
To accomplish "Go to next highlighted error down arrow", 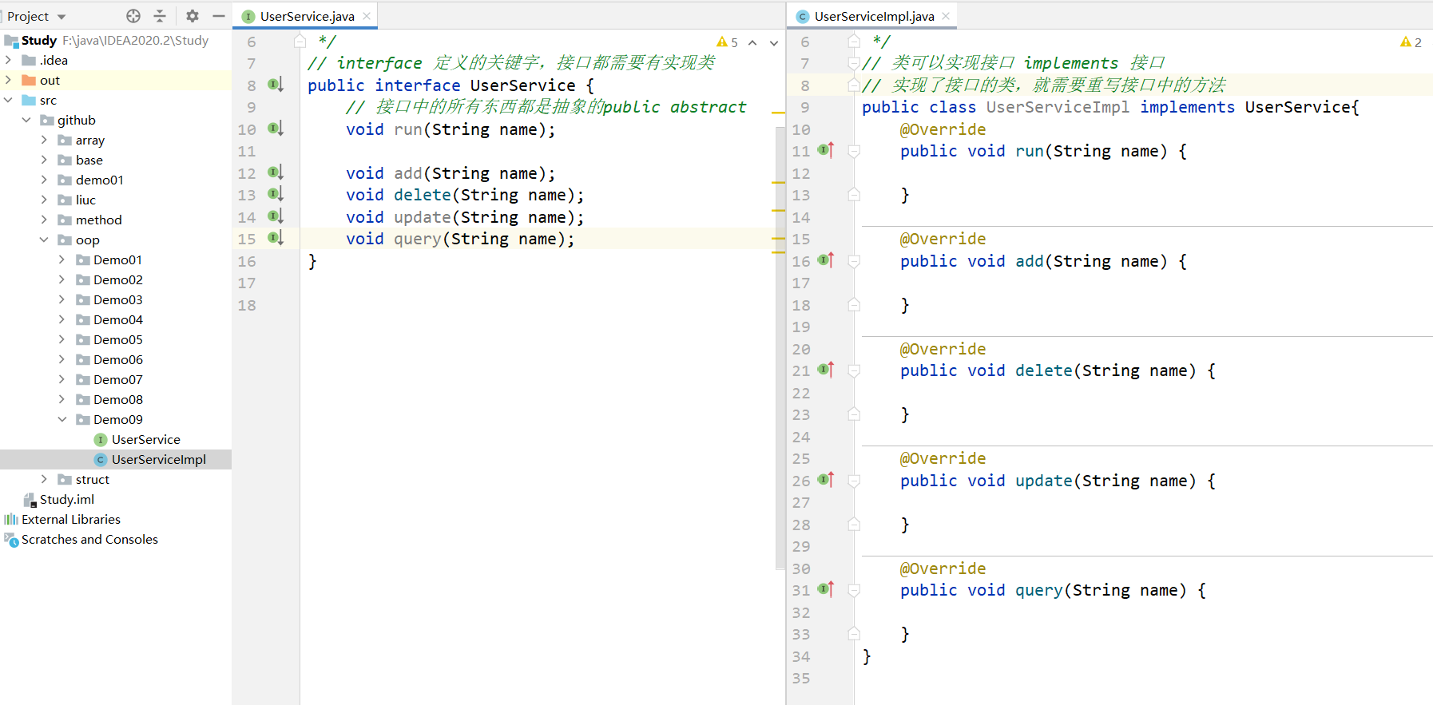I will pyautogui.click(x=773, y=43).
